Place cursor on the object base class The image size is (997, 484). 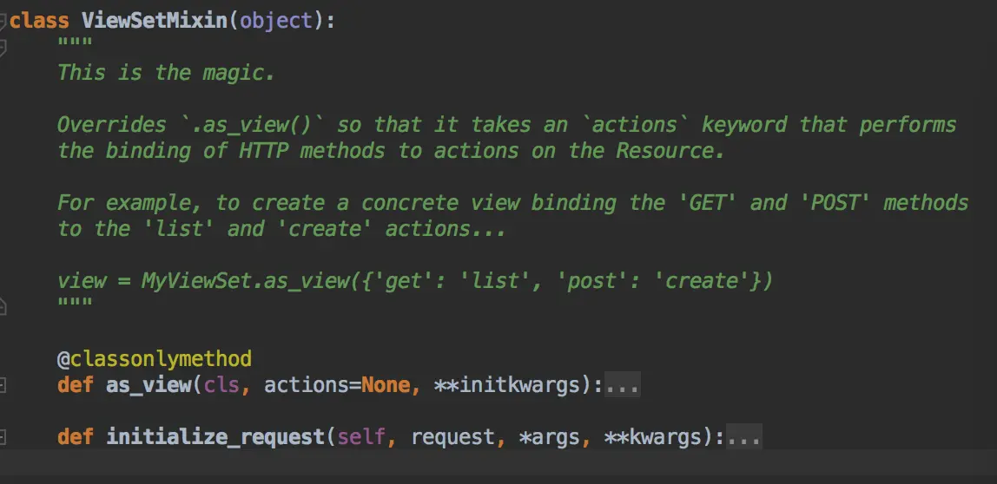[x=276, y=21]
